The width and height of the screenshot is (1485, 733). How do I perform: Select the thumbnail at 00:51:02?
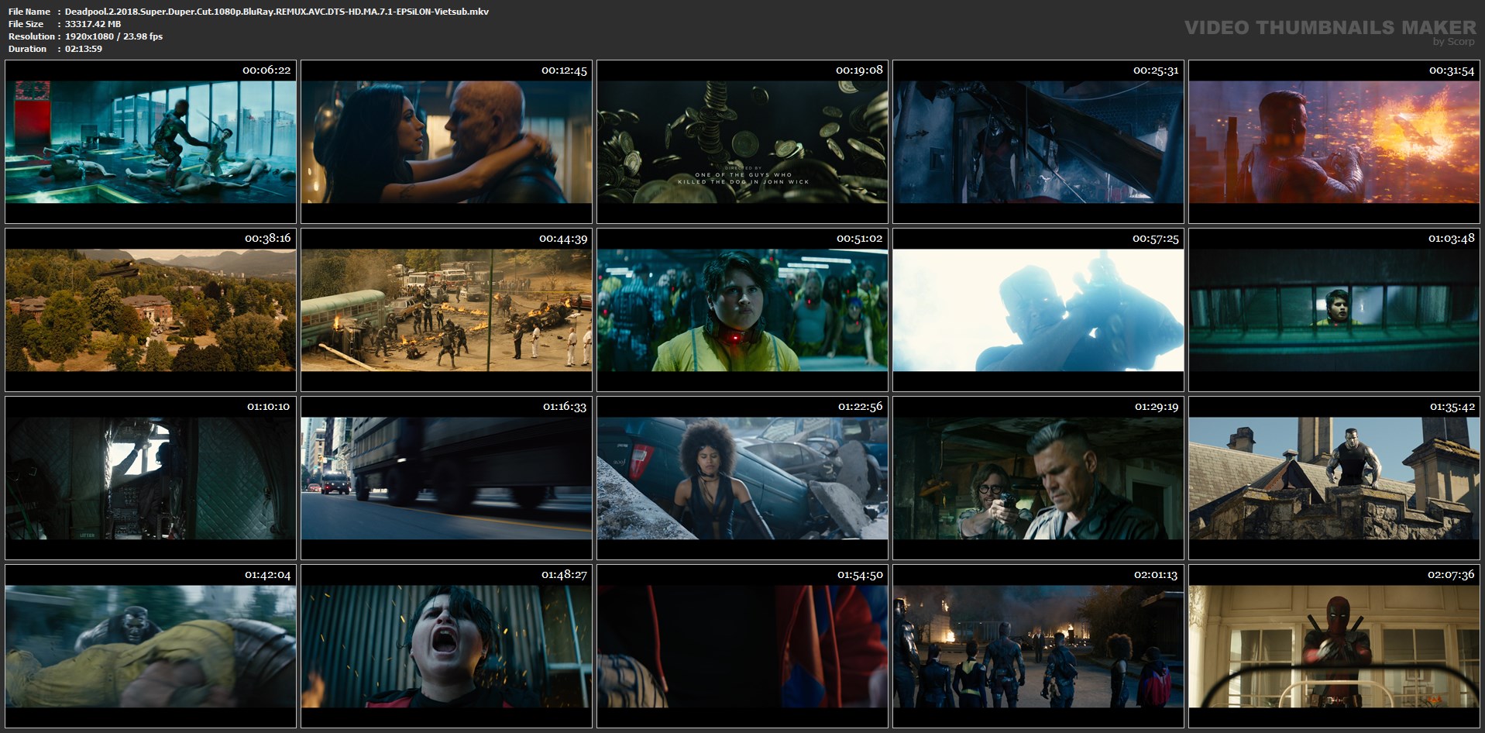(742, 310)
